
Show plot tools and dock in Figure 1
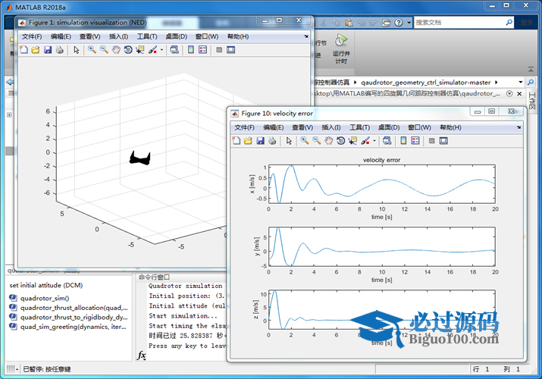(x=231, y=50)
